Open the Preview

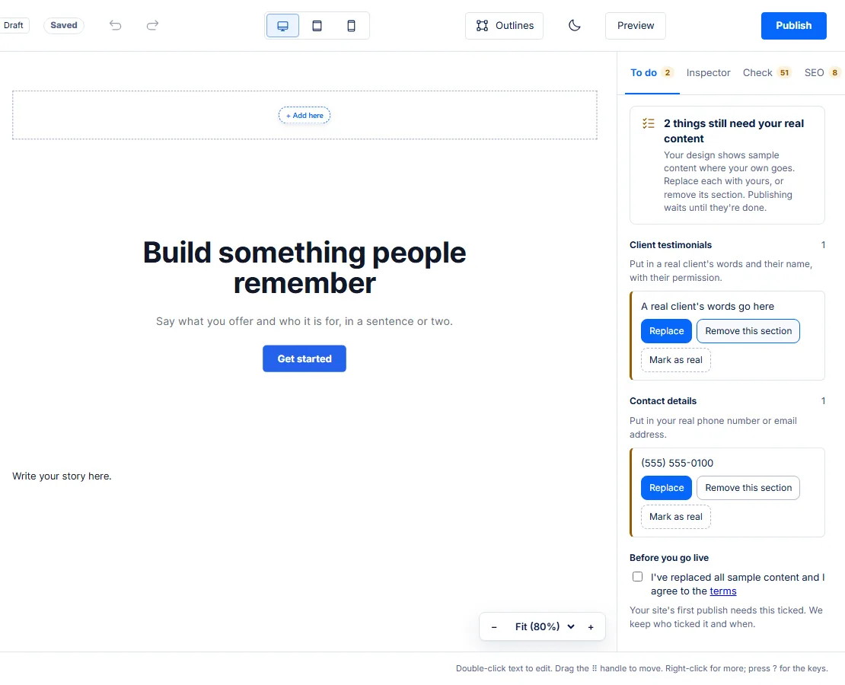point(636,26)
